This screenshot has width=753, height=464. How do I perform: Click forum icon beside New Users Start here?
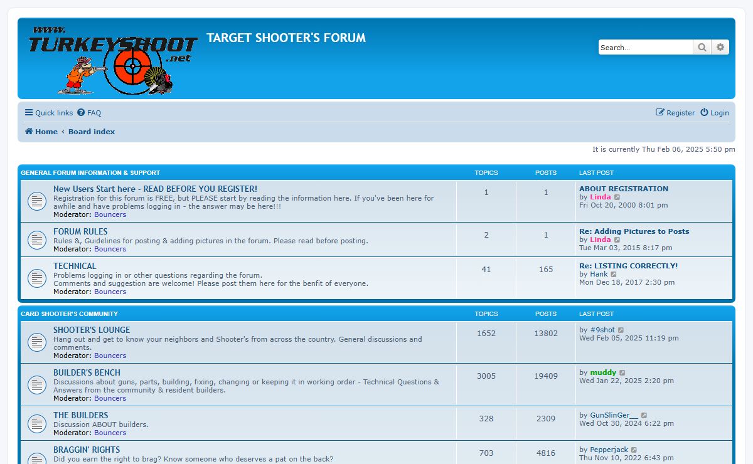(37, 201)
